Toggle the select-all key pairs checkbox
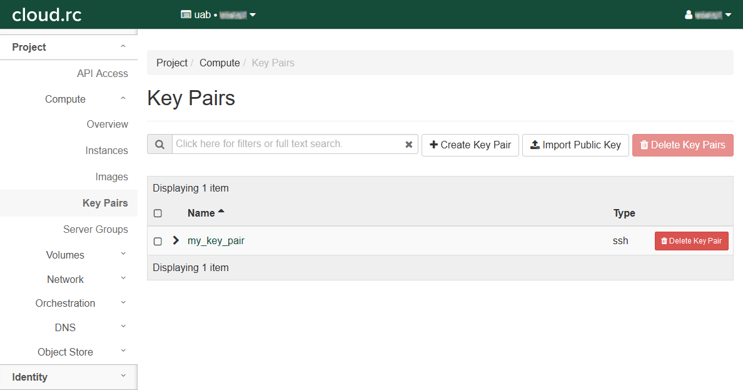Viewport: 743px width, 390px height. click(158, 213)
